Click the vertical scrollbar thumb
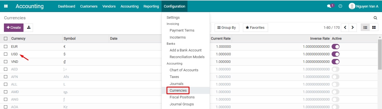 (x=380, y=54)
